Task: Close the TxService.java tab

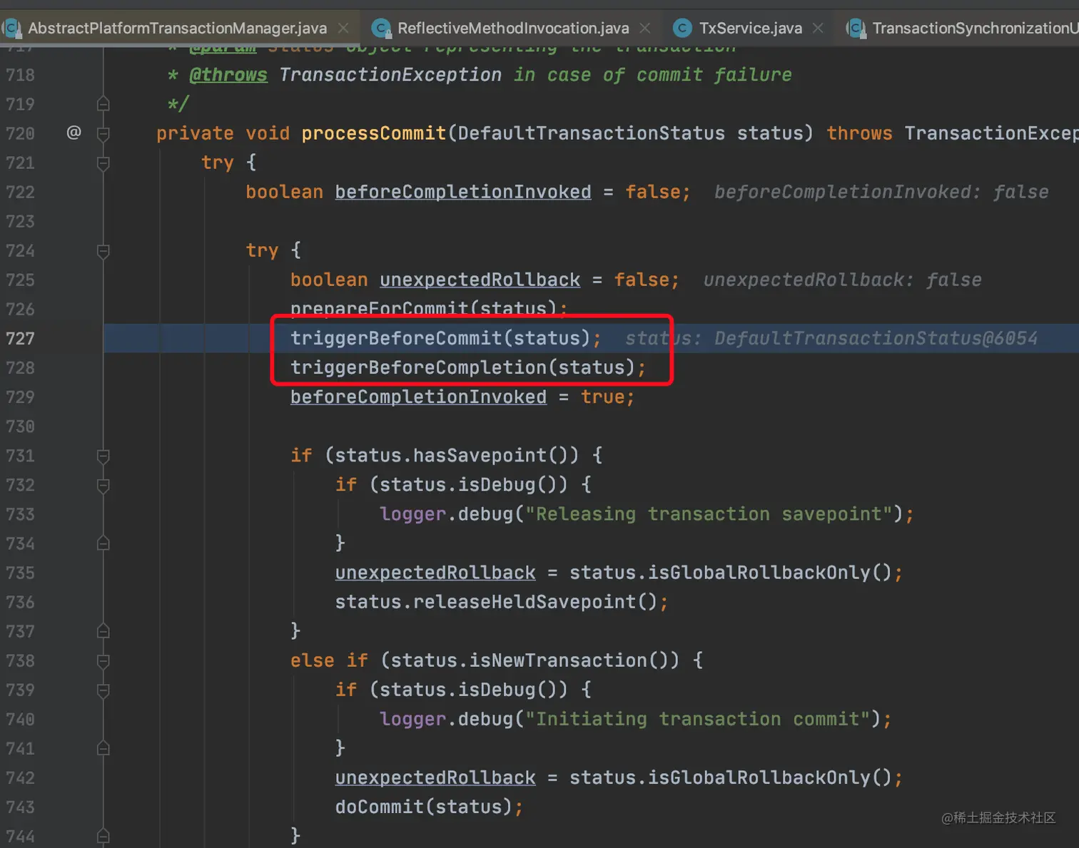Action: coord(818,29)
